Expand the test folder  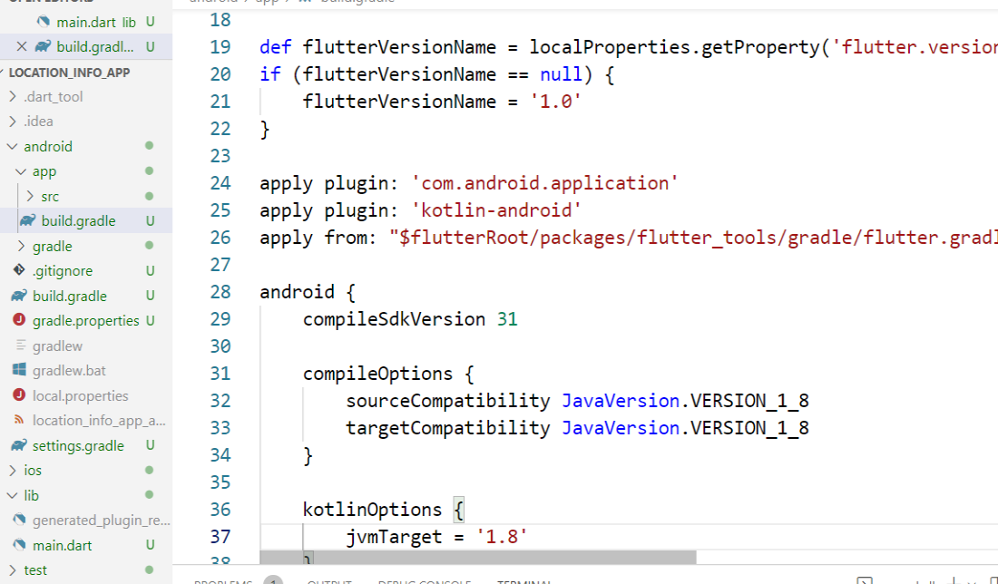coord(13,570)
